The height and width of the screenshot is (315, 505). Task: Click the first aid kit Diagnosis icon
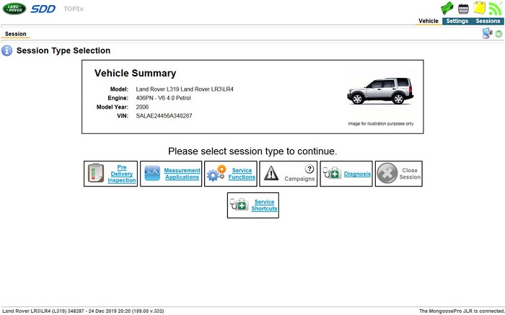pos(332,173)
